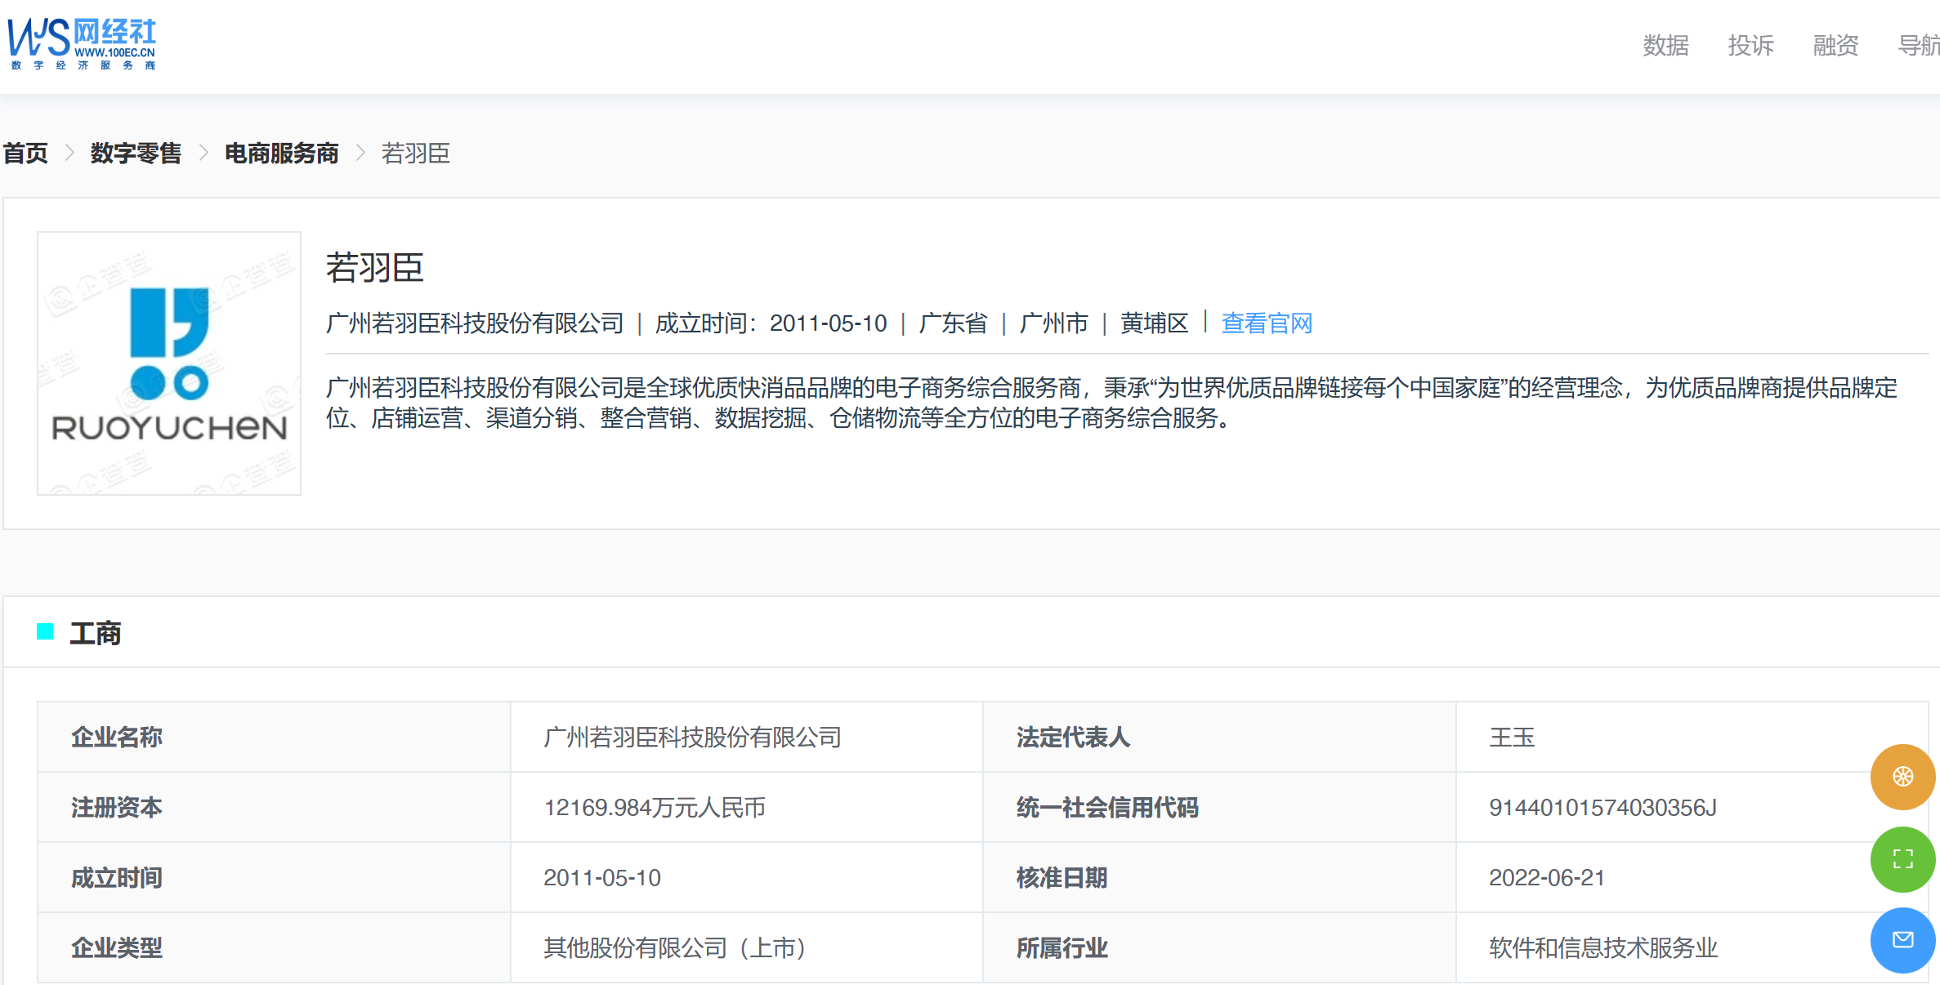This screenshot has height=985, width=1940.
Task: Click the 若羽臣 company title heading
Action: (374, 268)
